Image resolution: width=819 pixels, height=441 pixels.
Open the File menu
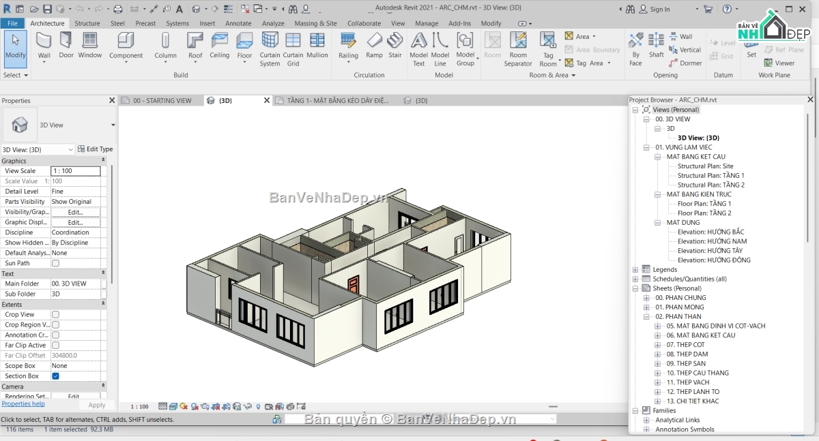click(x=13, y=23)
